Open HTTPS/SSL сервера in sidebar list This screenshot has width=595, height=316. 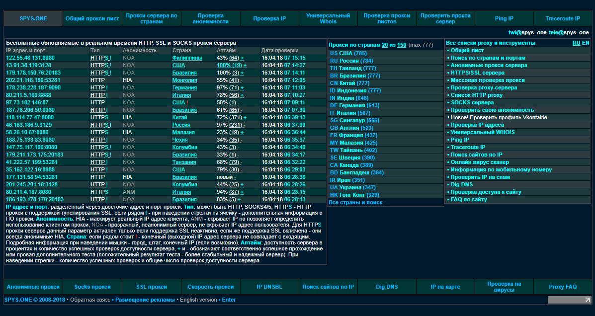pos(478,73)
